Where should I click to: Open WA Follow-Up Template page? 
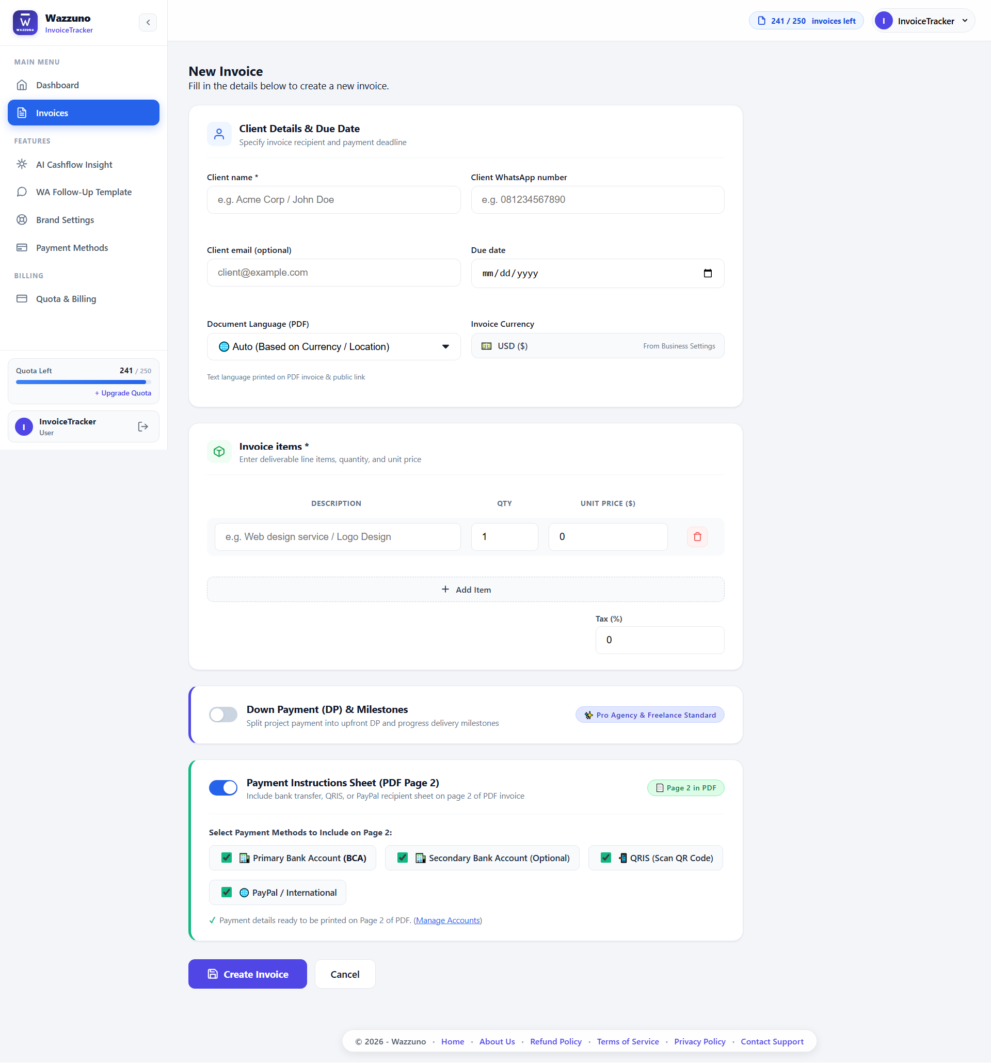click(84, 192)
